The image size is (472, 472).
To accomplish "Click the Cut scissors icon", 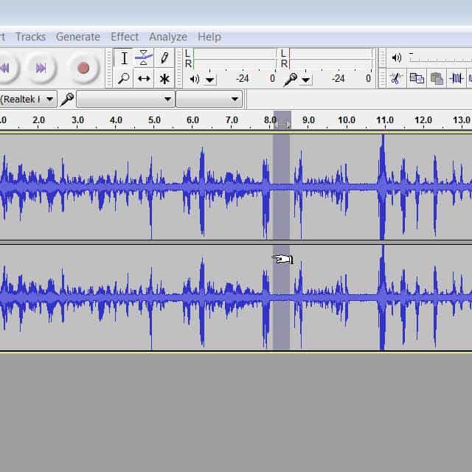I will (x=395, y=79).
